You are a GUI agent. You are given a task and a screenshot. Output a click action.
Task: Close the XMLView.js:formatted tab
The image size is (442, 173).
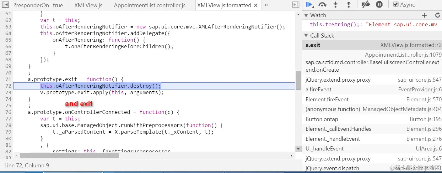[x=256, y=5]
